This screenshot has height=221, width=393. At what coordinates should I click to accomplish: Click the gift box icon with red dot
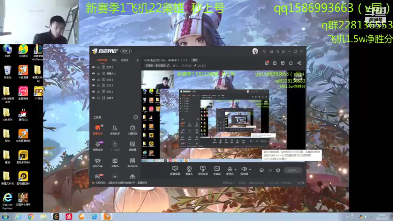click(x=267, y=63)
